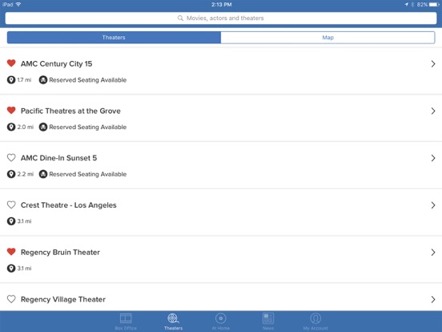Open Crest Theatre chevron arrow
The image size is (442, 332).
click(x=433, y=205)
